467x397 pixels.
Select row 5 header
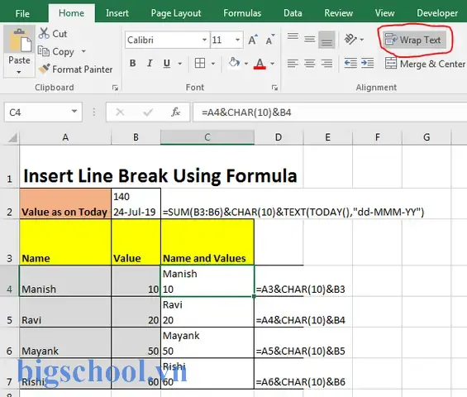[10, 312]
